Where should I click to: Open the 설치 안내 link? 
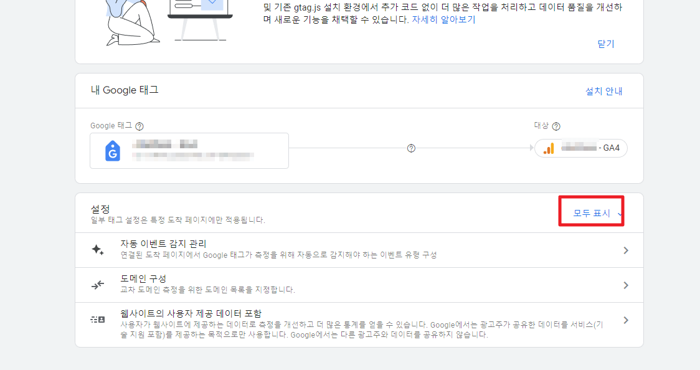(x=604, y=90)
